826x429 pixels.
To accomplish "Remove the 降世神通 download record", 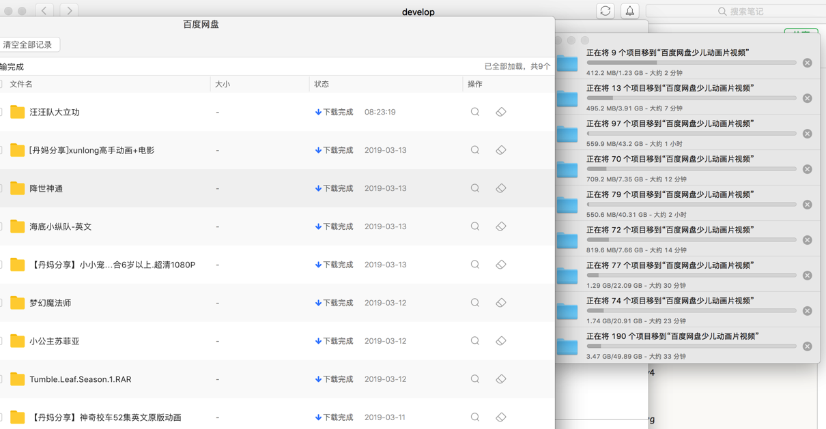I will pyautogui.click(x=501, y=188).
